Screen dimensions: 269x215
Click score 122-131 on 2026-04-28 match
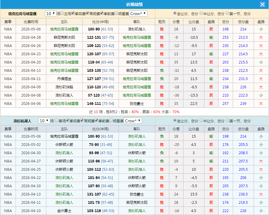click(94, 38)
